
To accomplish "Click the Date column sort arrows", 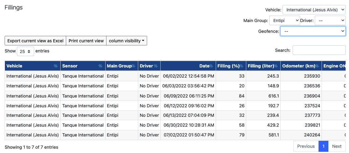I will 211,66.
